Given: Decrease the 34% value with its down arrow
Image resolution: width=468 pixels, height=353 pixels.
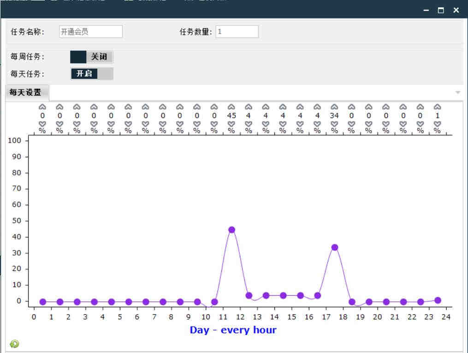Looking at the screenshot, I should coord(334,124).
